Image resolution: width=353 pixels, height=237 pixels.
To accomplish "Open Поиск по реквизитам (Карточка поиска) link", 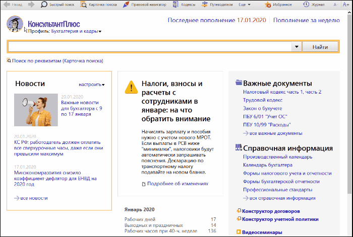I will (57, 61).
